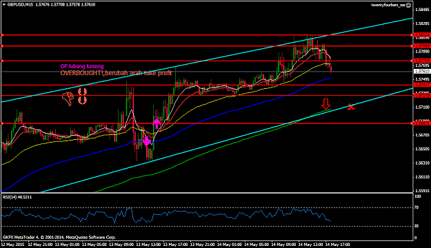
Task: Click the '14 May 05:00' time label
Action: pos(257,244)
